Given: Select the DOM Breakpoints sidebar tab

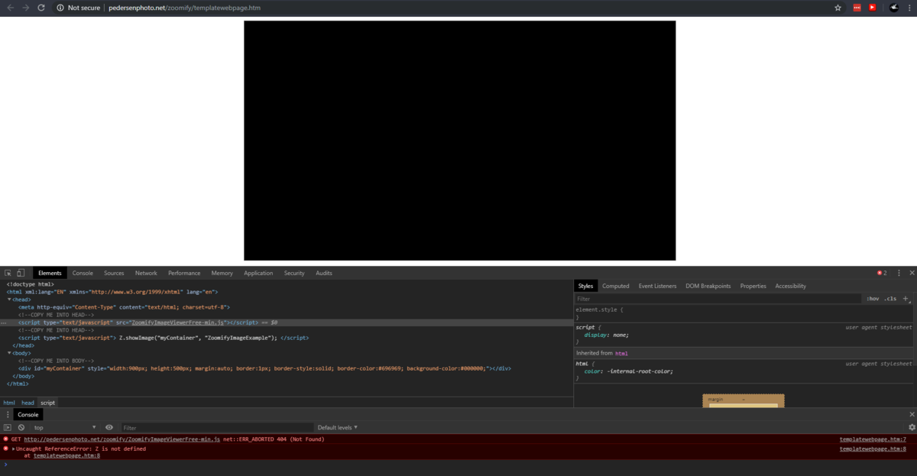Looking at the screenshot, I should click(708, 286).
